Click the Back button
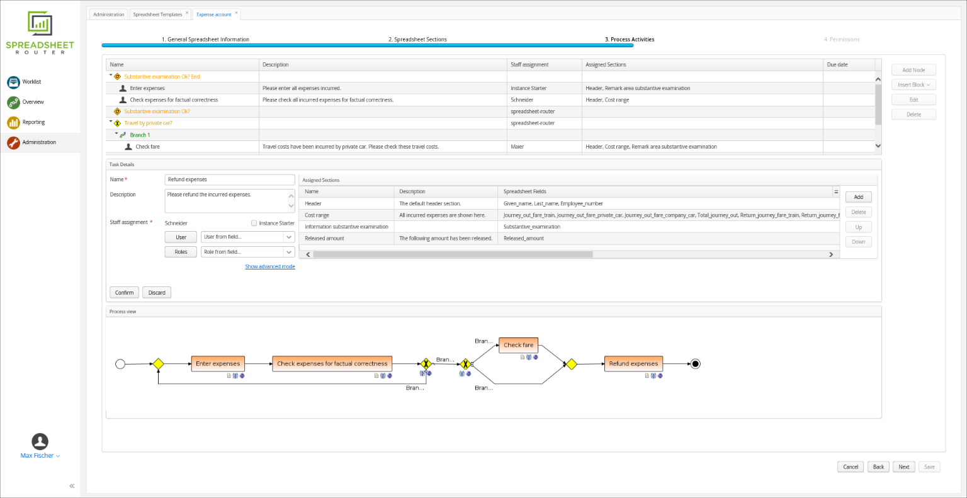967x498 pixels. click(x=878, y=467)
